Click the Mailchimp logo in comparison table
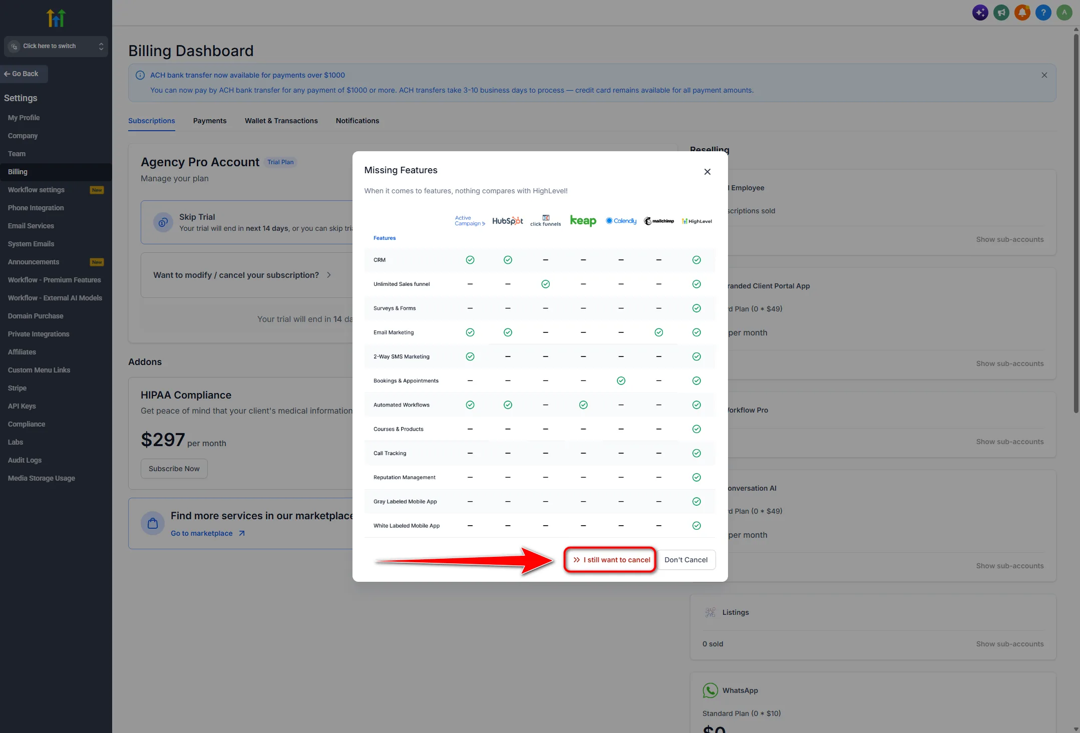1080x733 pixels. pos(658,221)
